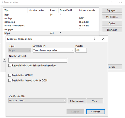The image size is (125, 118).
Task: Toggle the Deshabilitar HTTP/2 checkbox
Action: (x=10, y=75)
